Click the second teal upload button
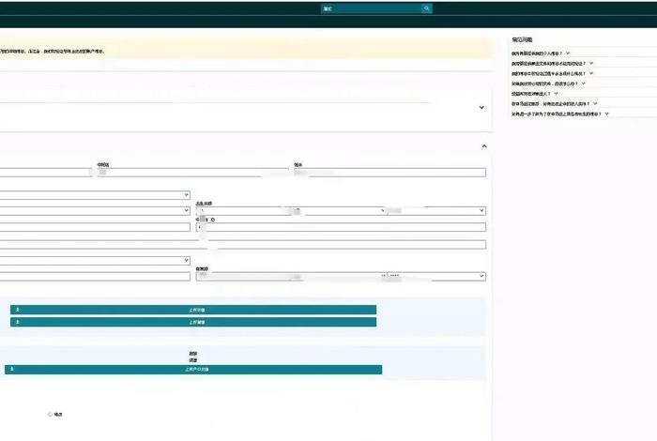657x441 pixels. [x=192, y=322]
